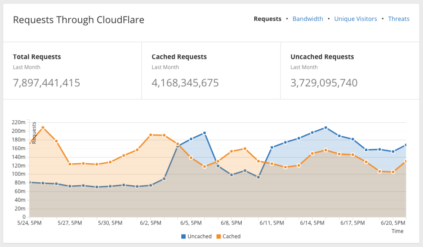Select the highest orange Cached data point
Viewport: 423px width, 247px height.
click(x=43, y=128)
